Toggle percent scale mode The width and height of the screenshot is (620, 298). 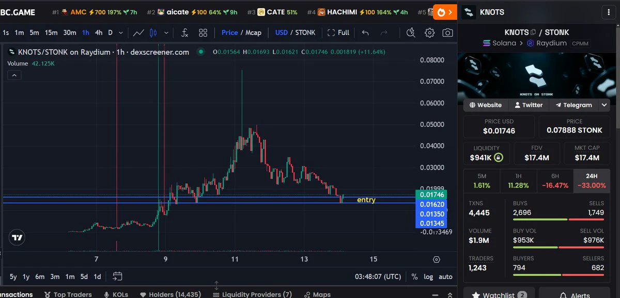(414, 277)
